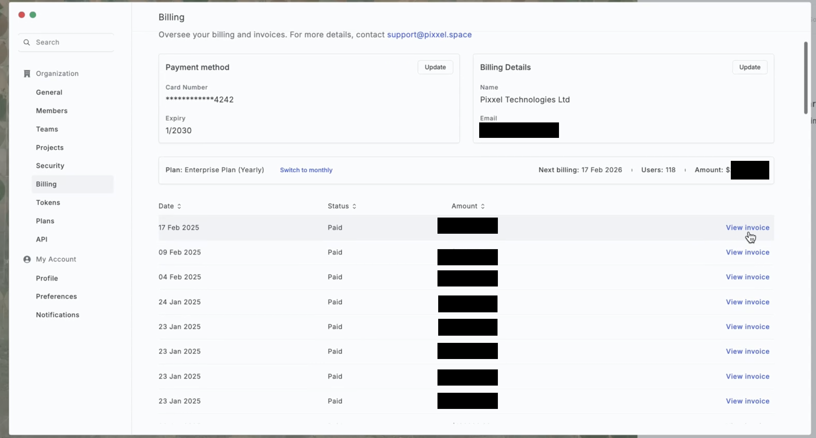This screenshot has width=816, height=438.
Task: Click the card number ending 4242
Action: (200, 99)
